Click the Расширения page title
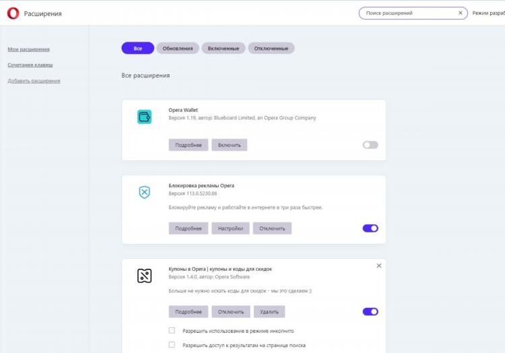 [43, 13]
